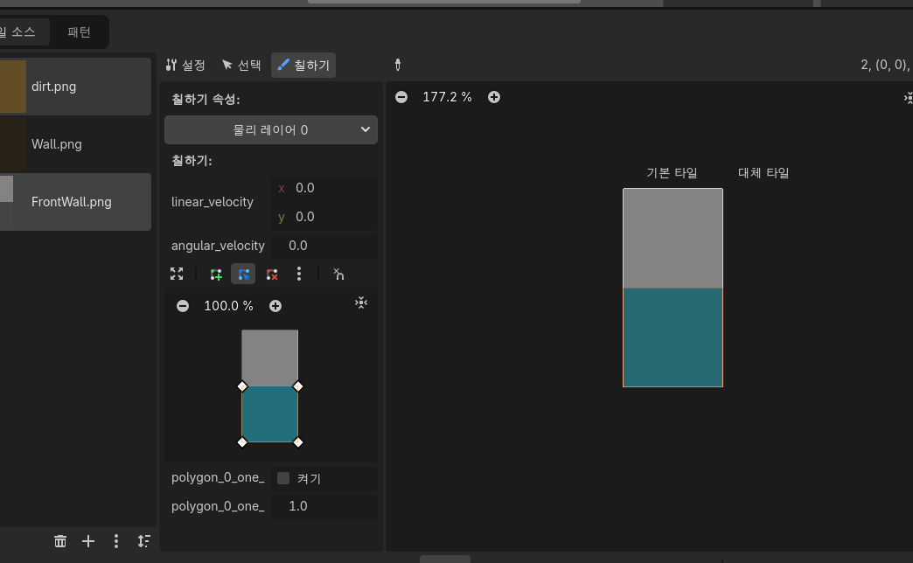Toggle the polygon grid snap icon
Screen dimensions: 913x563
point(338,275)
